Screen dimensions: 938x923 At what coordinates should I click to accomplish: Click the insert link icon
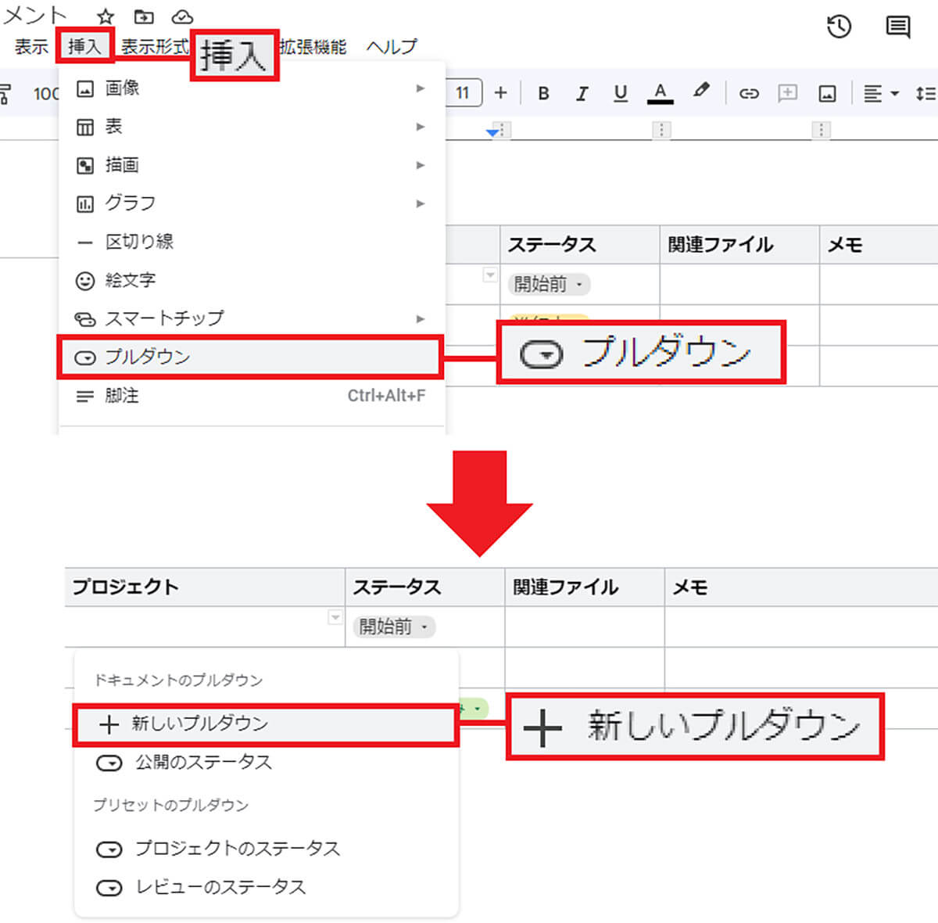tap(749, 94)
